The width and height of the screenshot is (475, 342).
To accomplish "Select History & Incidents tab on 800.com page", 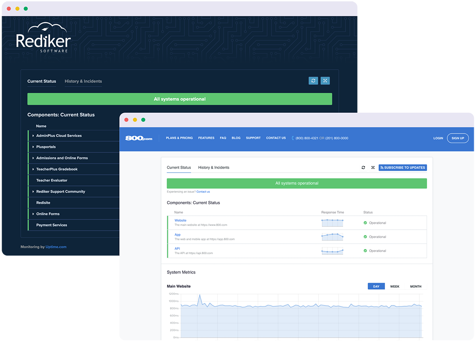I will pos(214,167).
